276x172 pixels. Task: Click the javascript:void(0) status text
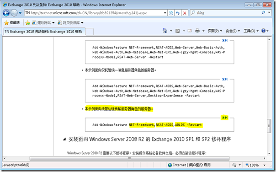point(16,165)
